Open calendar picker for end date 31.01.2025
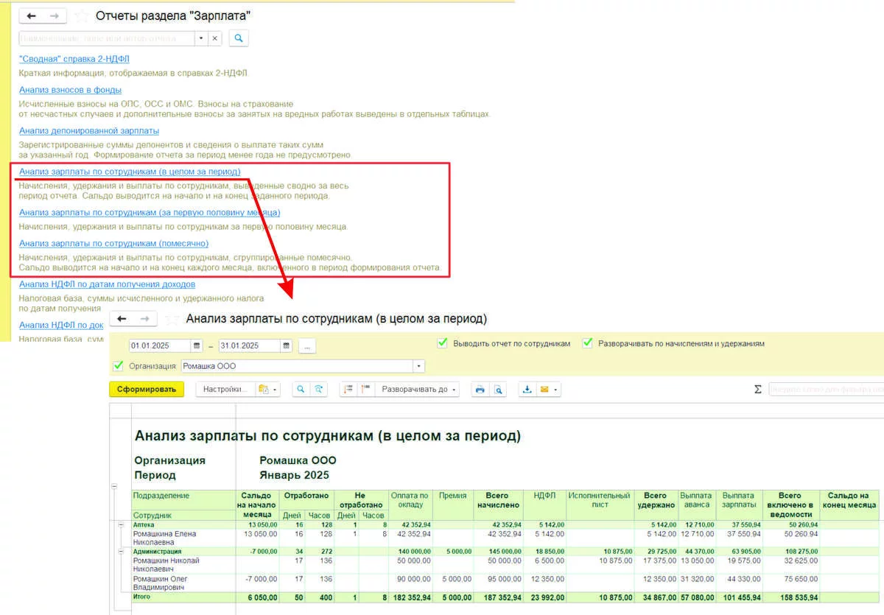The image size is (884, 615). (x=286, y=345)
